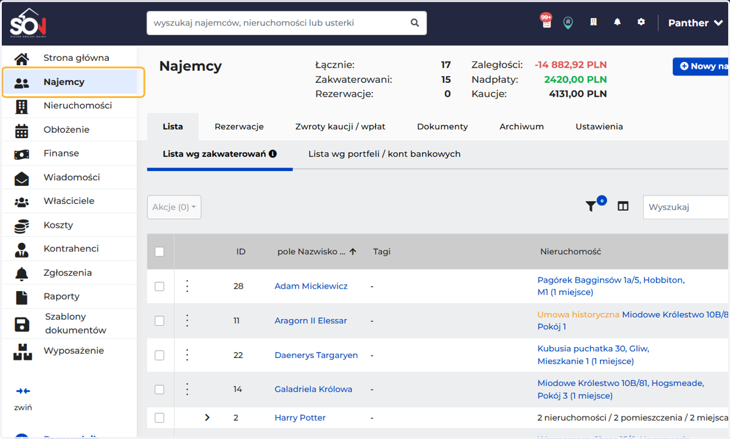Switch to the Rezerwacje tab
Screen dimensions: 730x439
tap(239, 127)
